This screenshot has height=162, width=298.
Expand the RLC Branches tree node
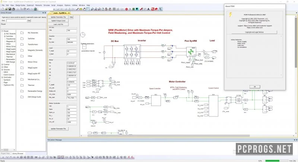pos(5,34)
